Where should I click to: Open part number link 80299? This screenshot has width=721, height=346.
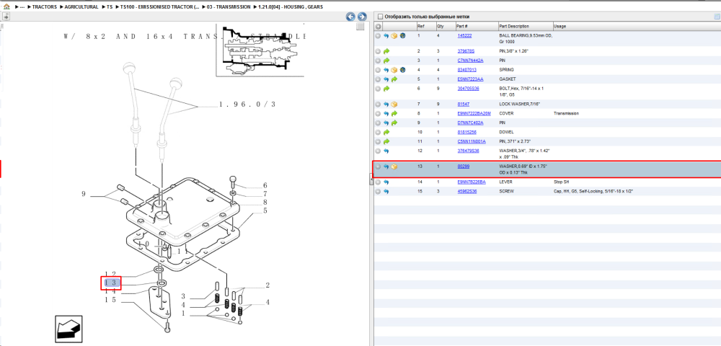pos(463,166)
